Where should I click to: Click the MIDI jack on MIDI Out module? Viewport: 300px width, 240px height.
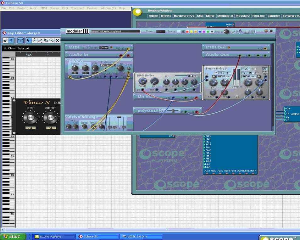pyautogui.click(x=265, y=49)
